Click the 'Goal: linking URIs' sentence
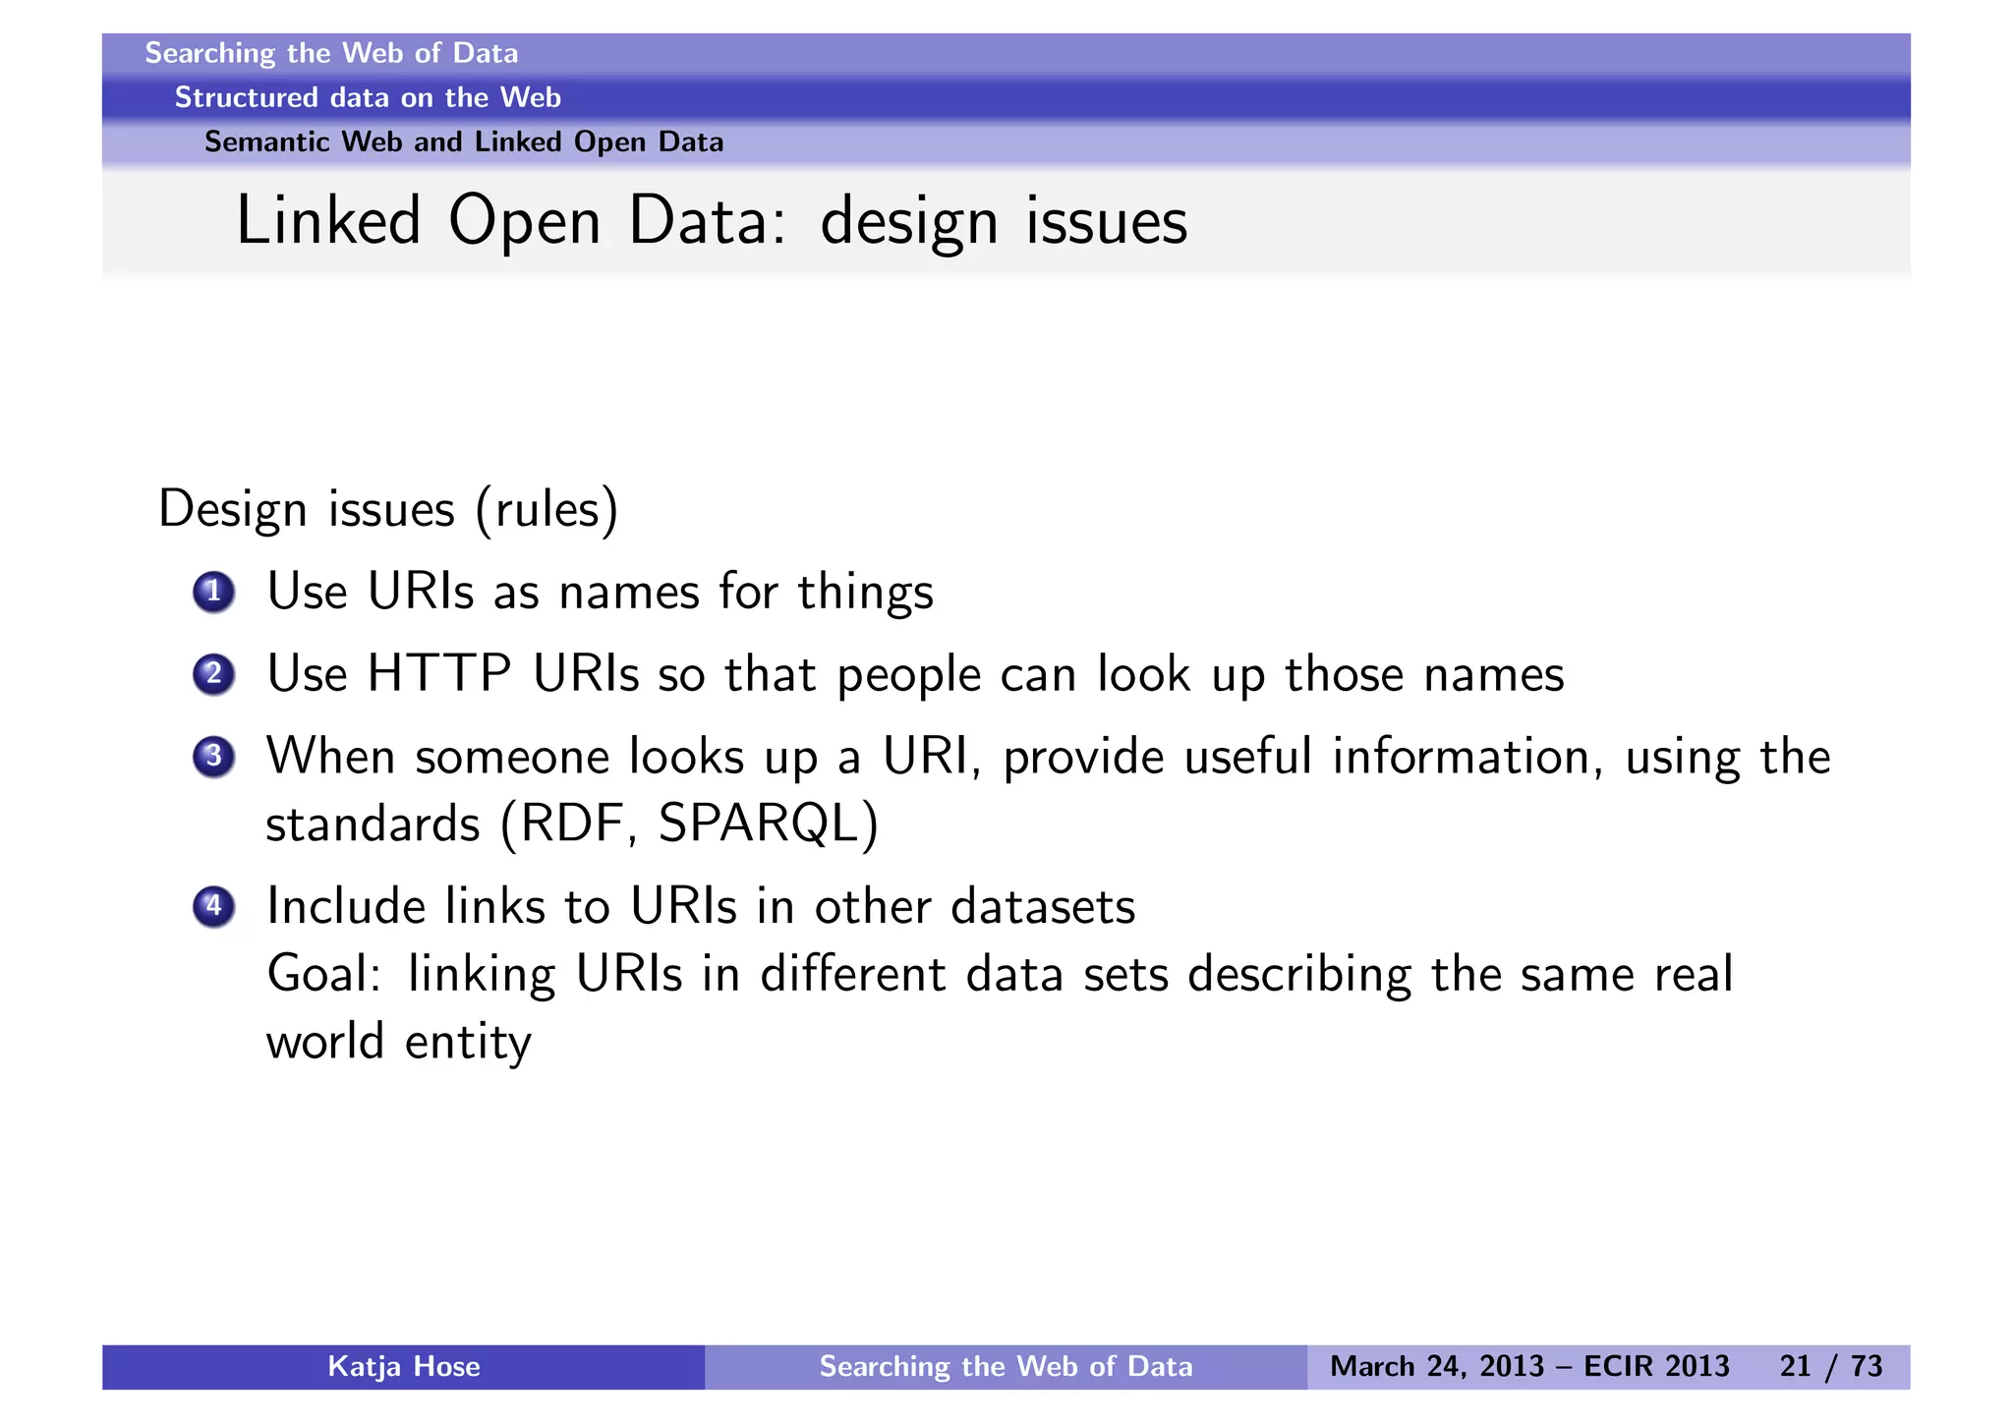The image size is (2013, 1423). [x=1000, y=975]
